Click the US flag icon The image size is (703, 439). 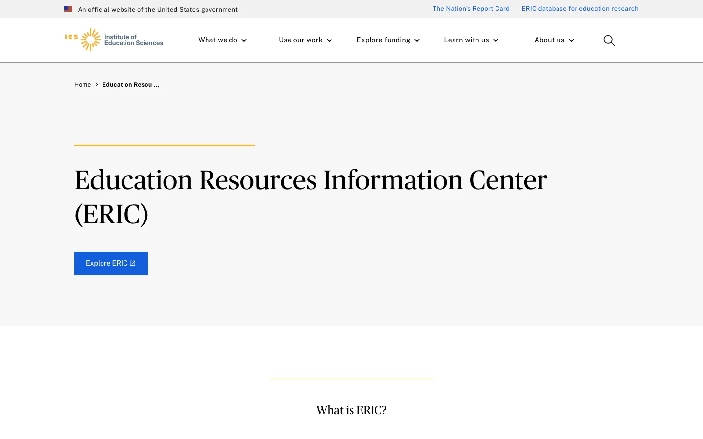click(x=68, y=9)
